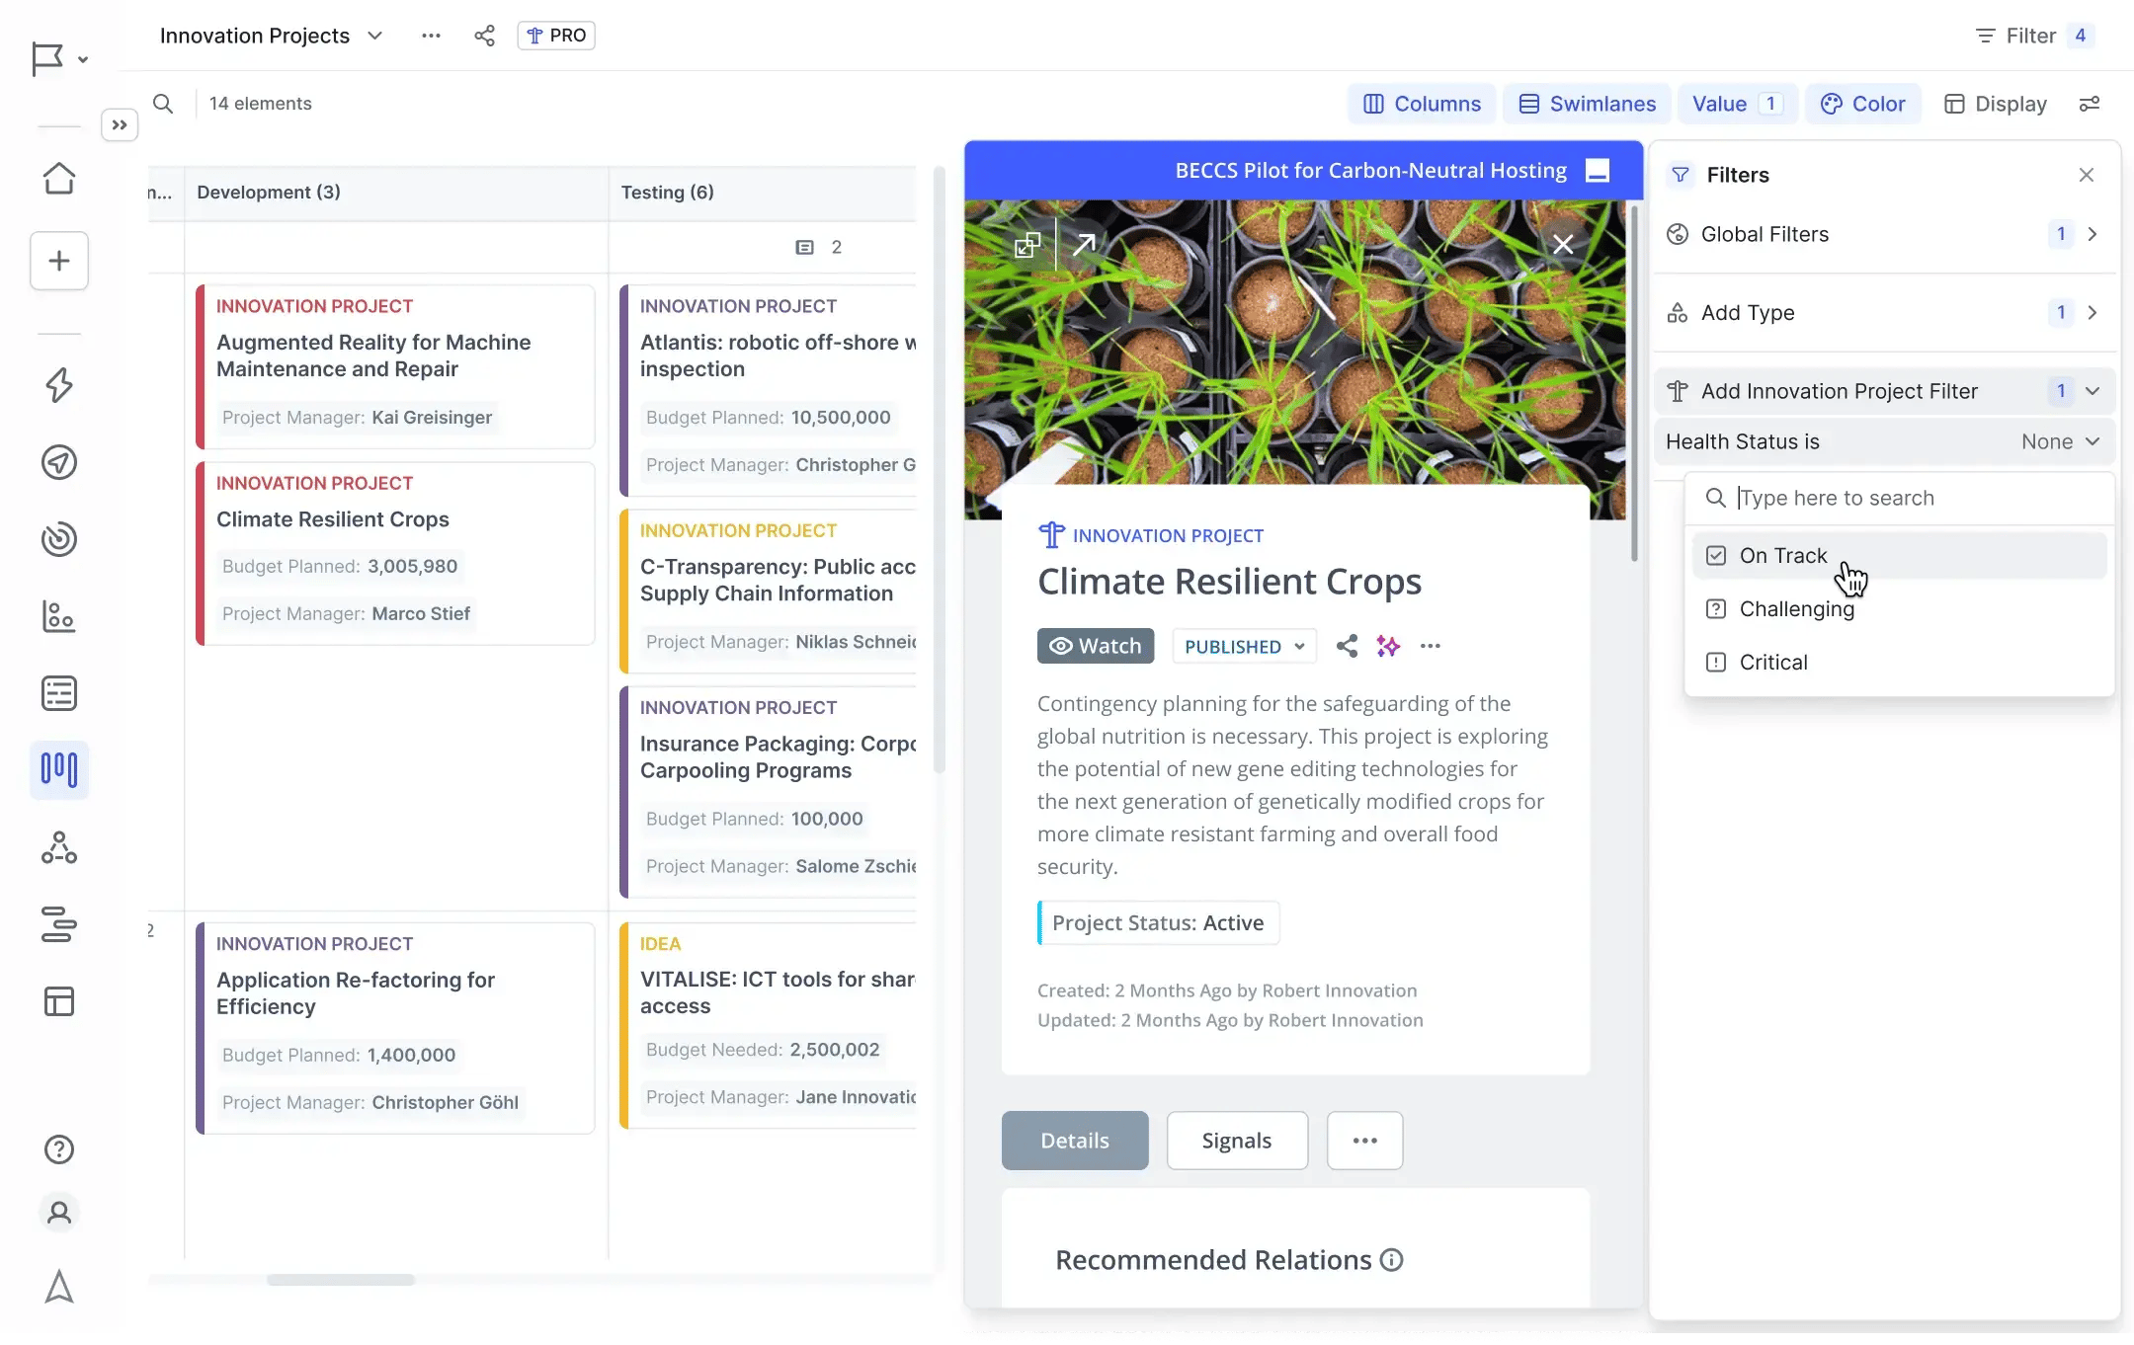Open Health Status is None dropdown

tap(1885, 441)
